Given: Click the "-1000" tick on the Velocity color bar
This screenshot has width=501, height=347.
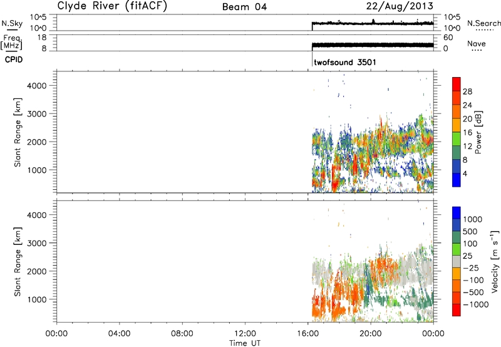Looking at the screenshot, I should pyautogui.click(x=475, y=304).
